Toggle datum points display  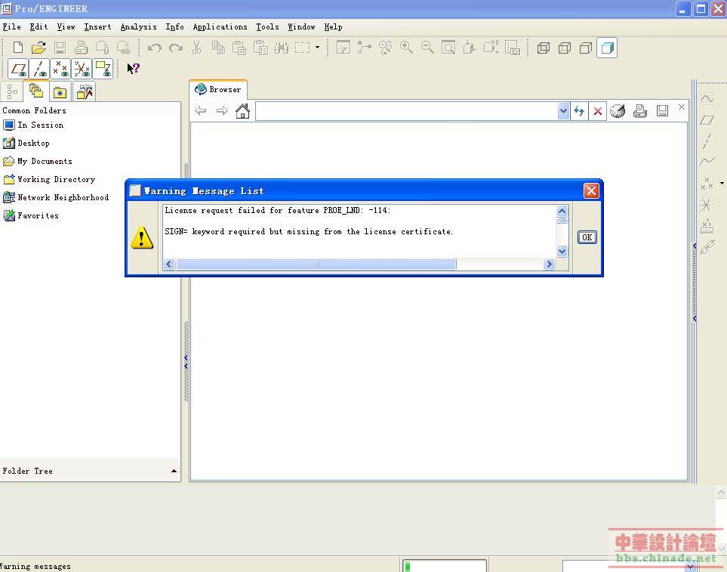pyautogui.click(x=61, y=70)
